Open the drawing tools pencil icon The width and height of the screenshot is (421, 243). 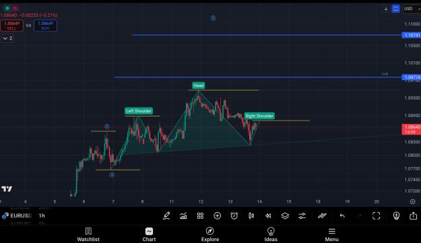(166, 215)
